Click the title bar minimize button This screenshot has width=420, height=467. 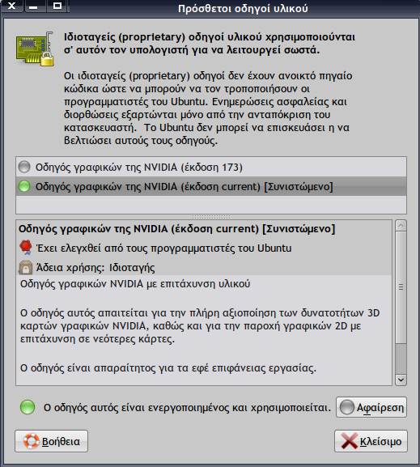click(34, 6)
